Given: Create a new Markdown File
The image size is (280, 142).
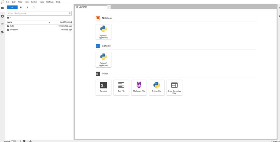Looking at the screenshot, I should pos(139,87).
